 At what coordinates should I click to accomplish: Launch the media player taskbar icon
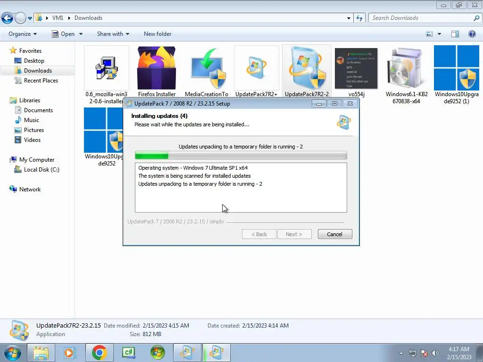click(70, 353)
